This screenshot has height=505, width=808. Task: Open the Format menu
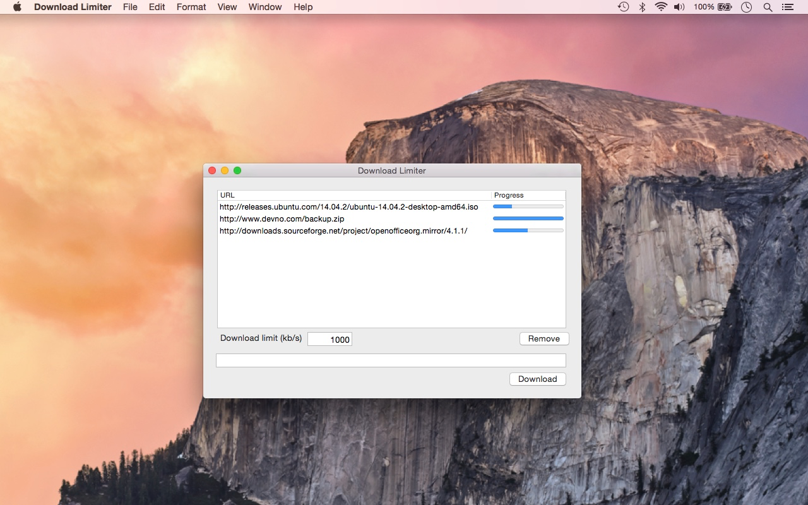tap(191, 7)
